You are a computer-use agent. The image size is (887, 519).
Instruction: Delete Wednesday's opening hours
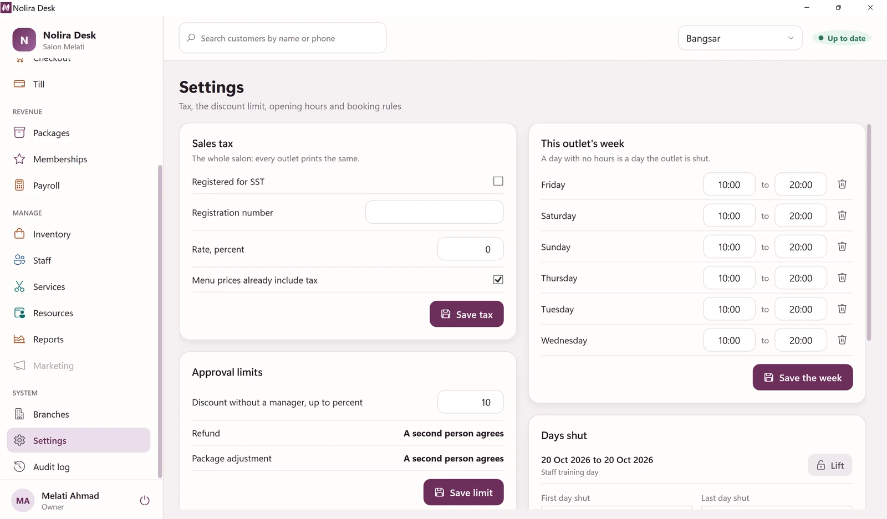click(842, 340)
